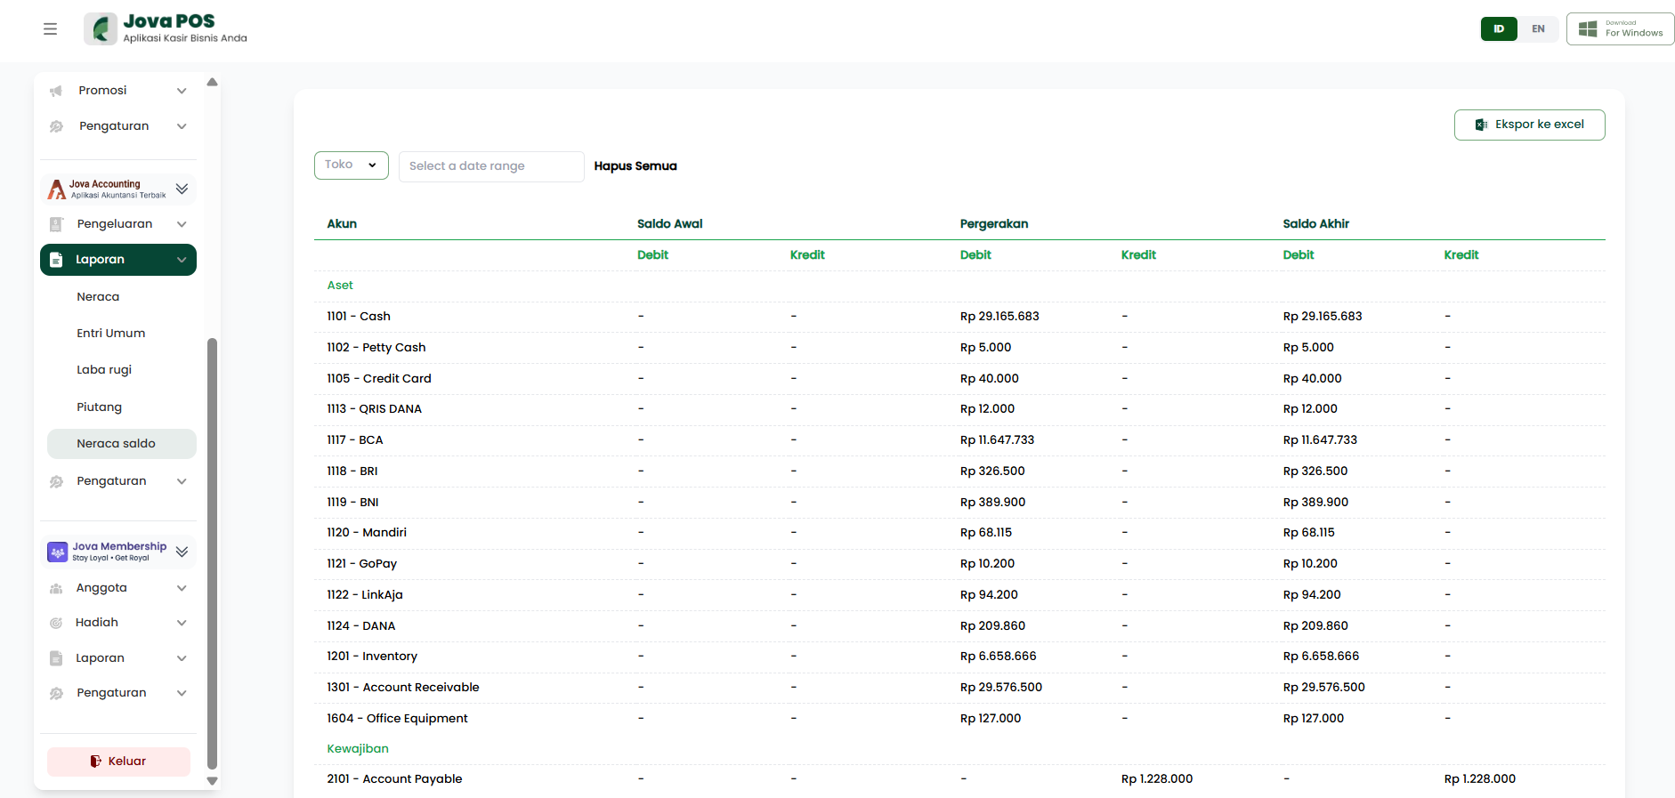Click the Excel icon in export button
Screen dimensions: 1675x798
tap(1481, 125)
